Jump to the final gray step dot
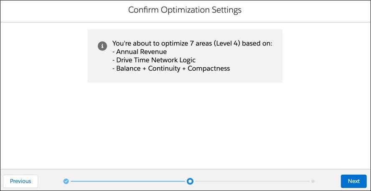Screen dimensions: 371x191 pos(313,181)
